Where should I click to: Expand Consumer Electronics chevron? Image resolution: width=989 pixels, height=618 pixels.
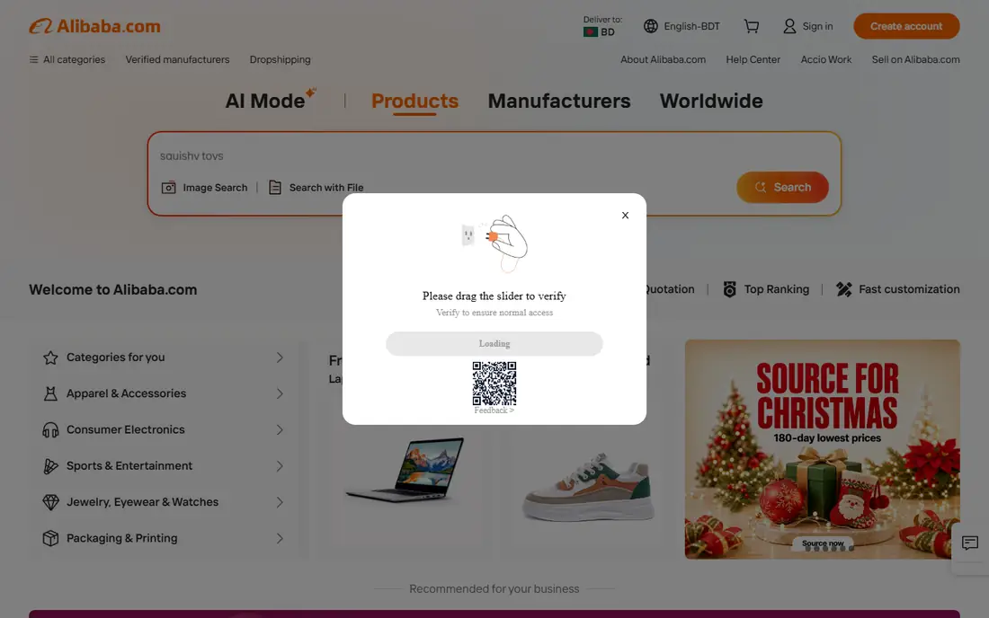point(280,429)
